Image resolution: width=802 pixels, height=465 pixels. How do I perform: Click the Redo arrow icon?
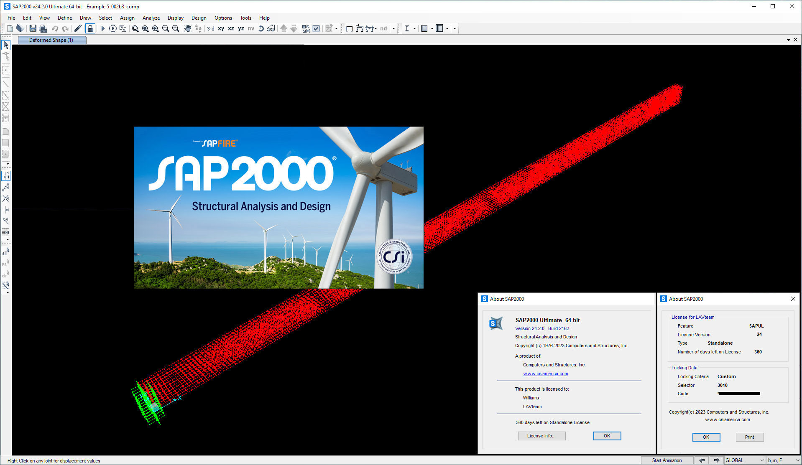tap(65, 28)
